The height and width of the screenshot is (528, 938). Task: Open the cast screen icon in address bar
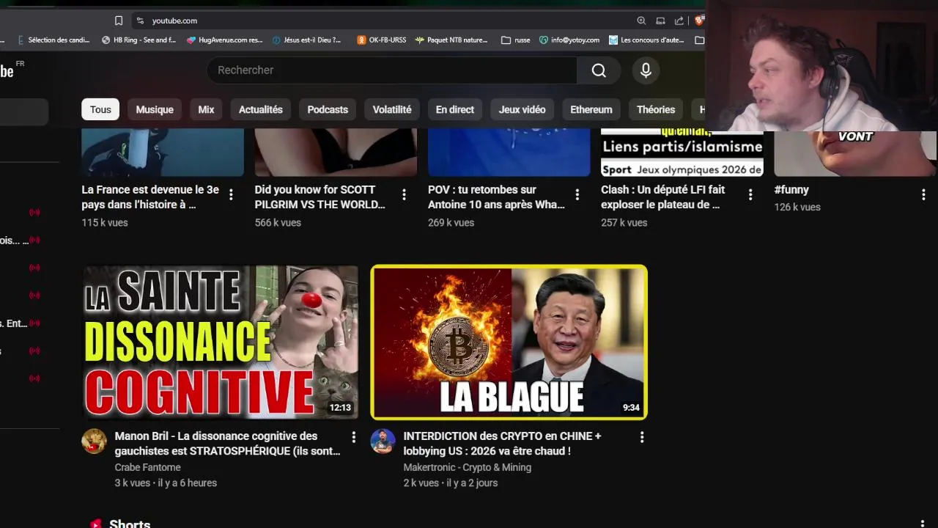pos(660,21)
